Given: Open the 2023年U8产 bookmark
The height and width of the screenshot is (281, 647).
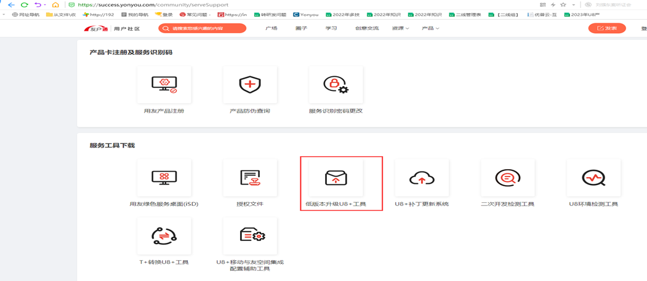Looking at the screenshot, I should tap(582, 14).
